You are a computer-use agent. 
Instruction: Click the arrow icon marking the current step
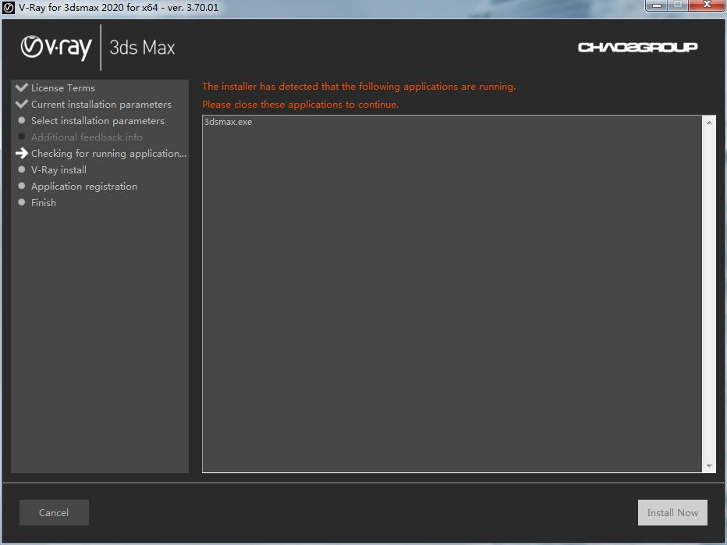(22, 154)
